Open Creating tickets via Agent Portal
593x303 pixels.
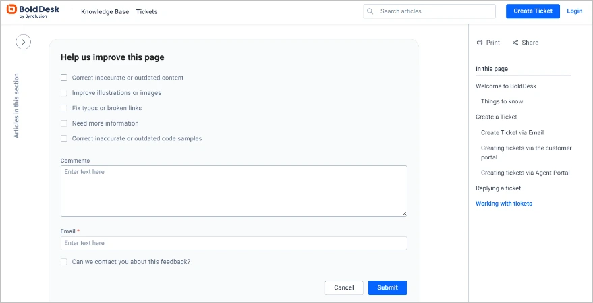526,173
